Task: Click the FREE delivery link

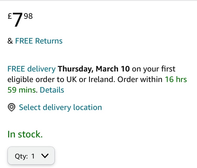Action: tap(32, 69)
